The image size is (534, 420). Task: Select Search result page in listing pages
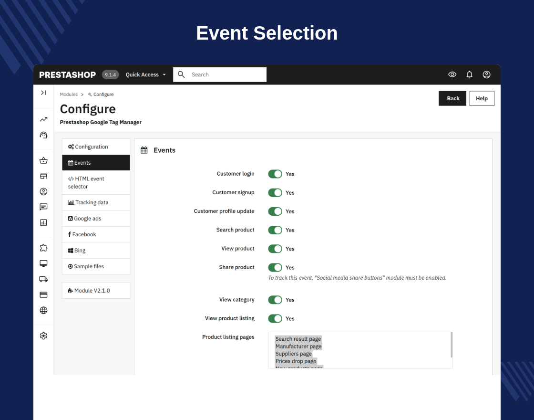(x=298, y=339)
